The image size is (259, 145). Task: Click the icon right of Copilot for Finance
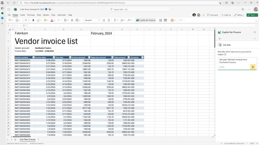pos(160,20)
